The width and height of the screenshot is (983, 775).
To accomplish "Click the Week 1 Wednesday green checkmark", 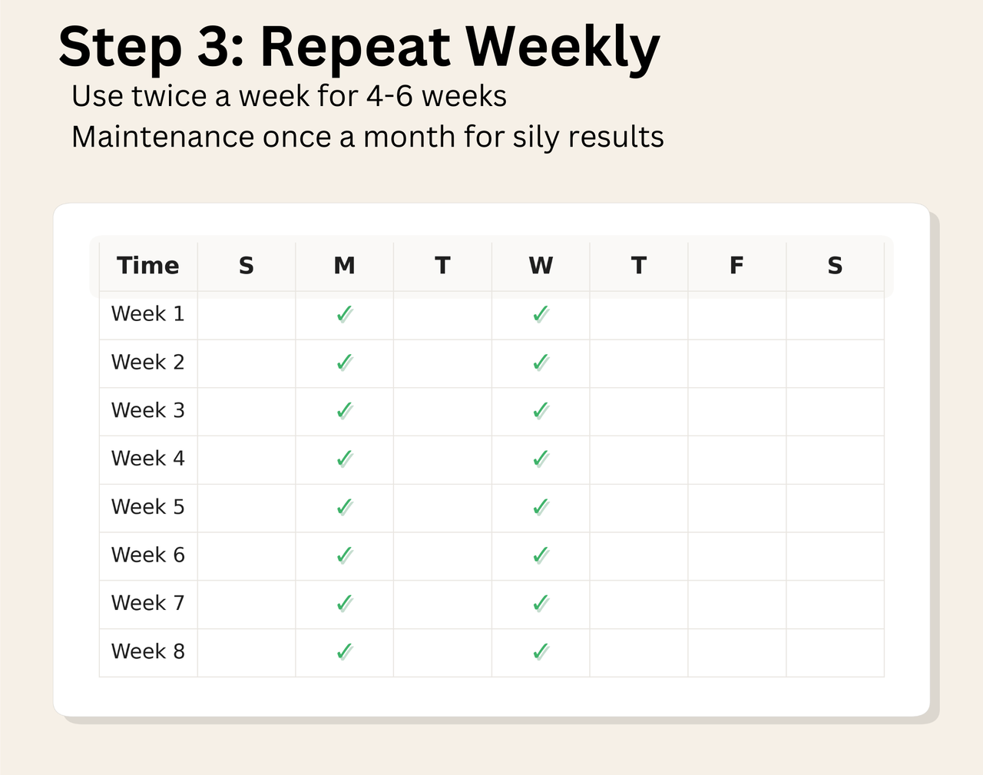I will 541,314.
